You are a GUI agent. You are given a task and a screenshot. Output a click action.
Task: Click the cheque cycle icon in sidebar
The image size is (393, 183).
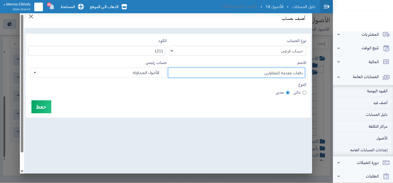tap(386, 163)
